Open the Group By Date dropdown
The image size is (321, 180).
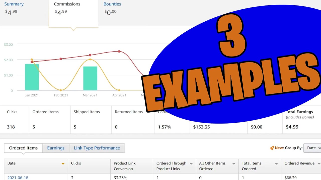[x=312, y=148]
